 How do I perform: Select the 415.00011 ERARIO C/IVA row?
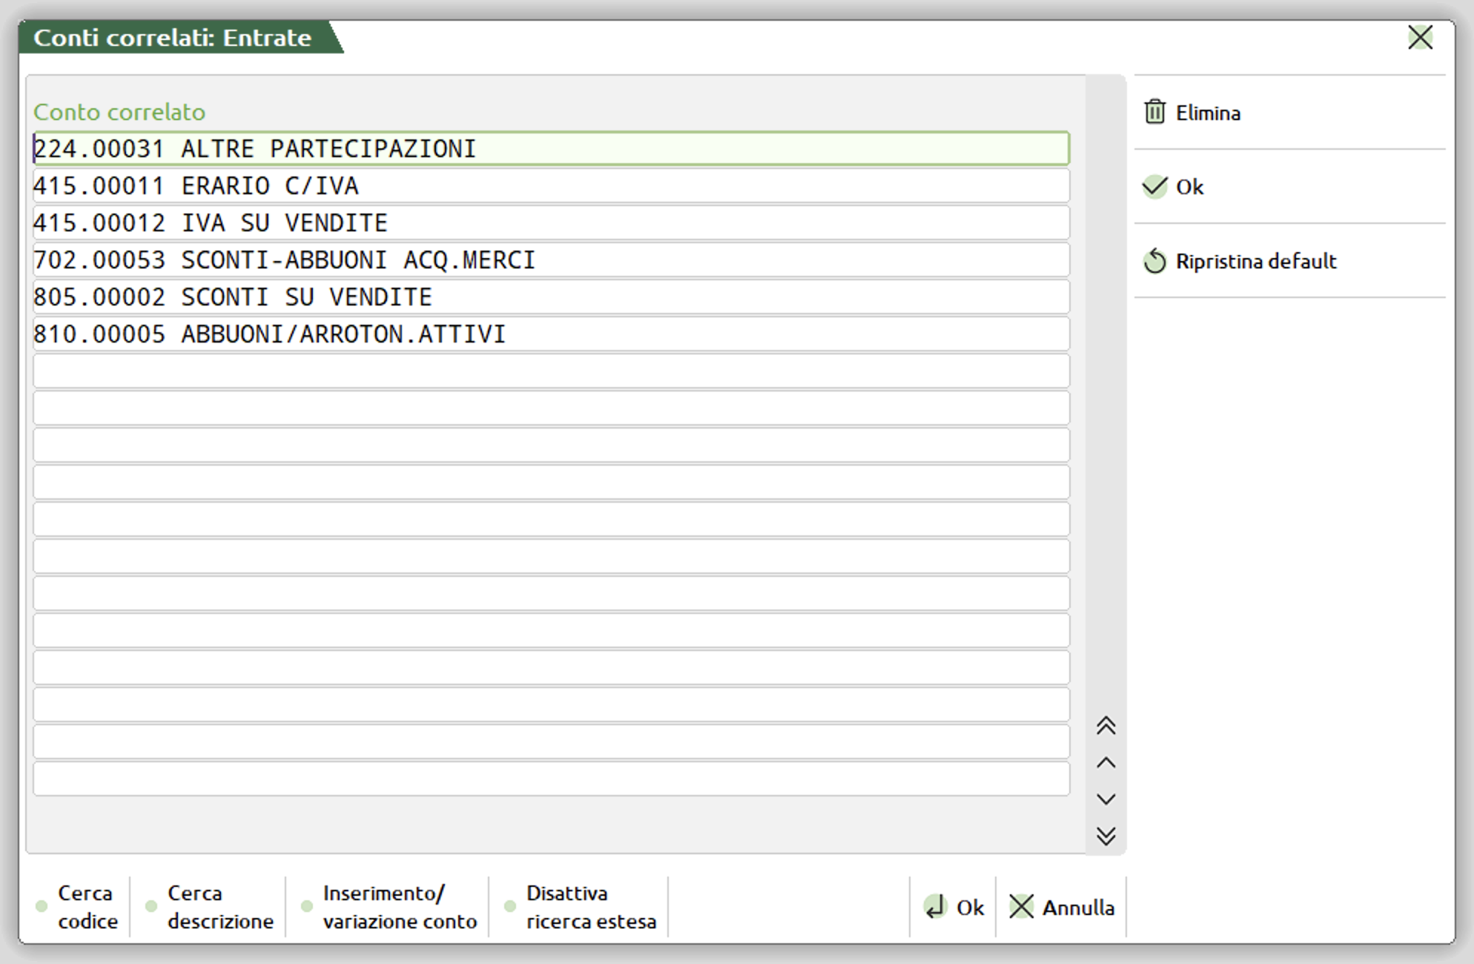coord(550,185)
